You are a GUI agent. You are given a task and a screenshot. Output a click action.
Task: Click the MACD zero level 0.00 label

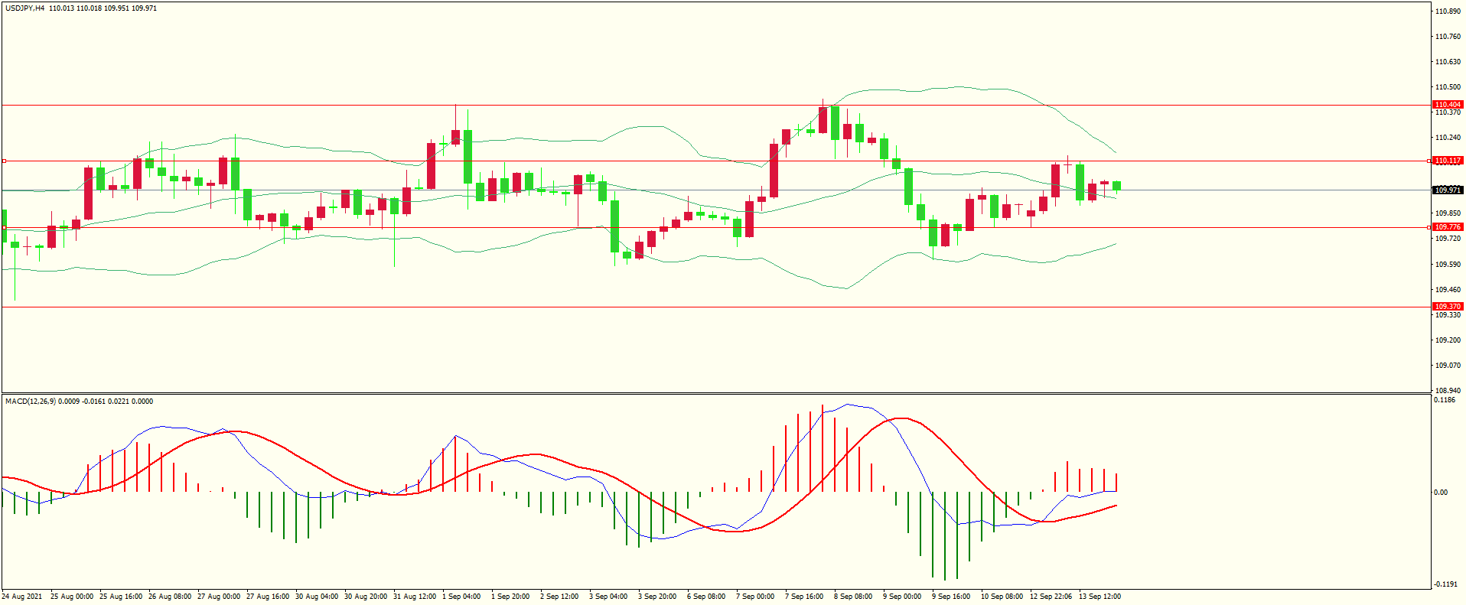tap(1441, 493)
